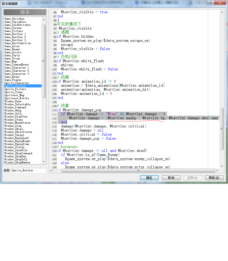Click the code editor horizontal scrollbar thumb
The height and width of the screenshot is (261, 228).
(x=138, y=171)
